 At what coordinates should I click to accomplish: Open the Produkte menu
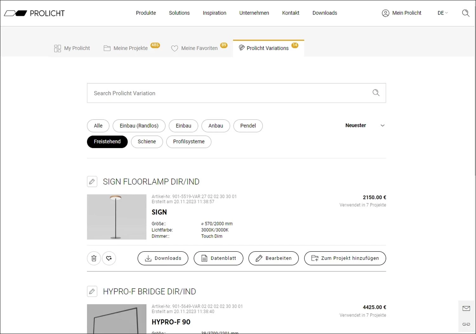[x=146, y=13]
